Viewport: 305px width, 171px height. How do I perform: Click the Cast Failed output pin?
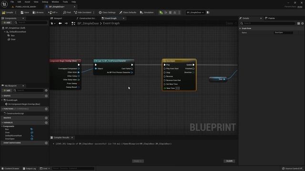click(x=132, y=68)
